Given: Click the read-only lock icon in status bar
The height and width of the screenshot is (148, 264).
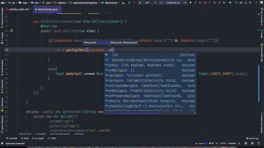Looking at the screenshot, I should (x=239, y=143).
